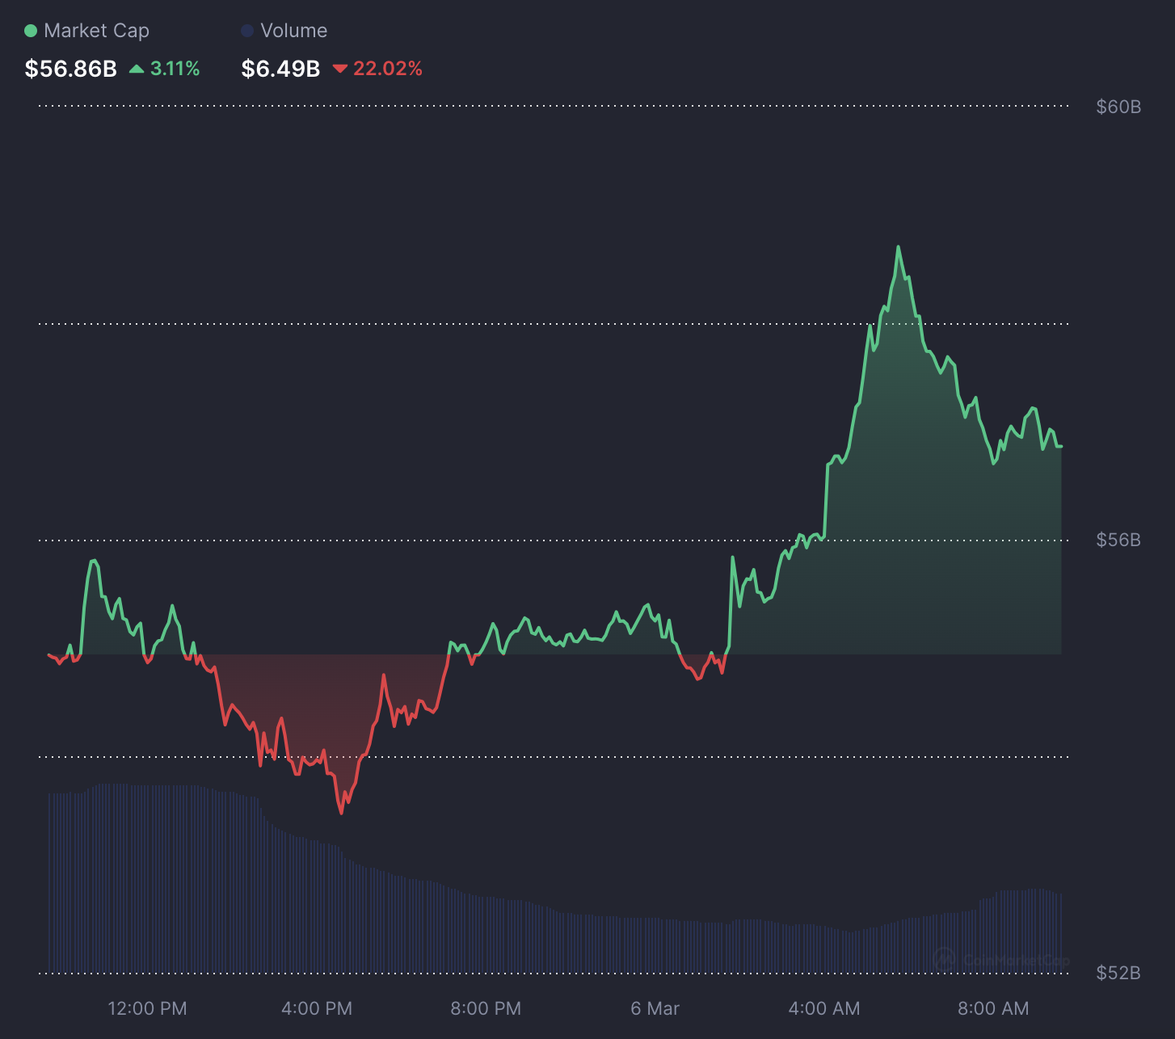The width and height of the screenshot is (1175, 1039).
Task: Click the green 3.11% change indicator
Action: tap(165, 69)
